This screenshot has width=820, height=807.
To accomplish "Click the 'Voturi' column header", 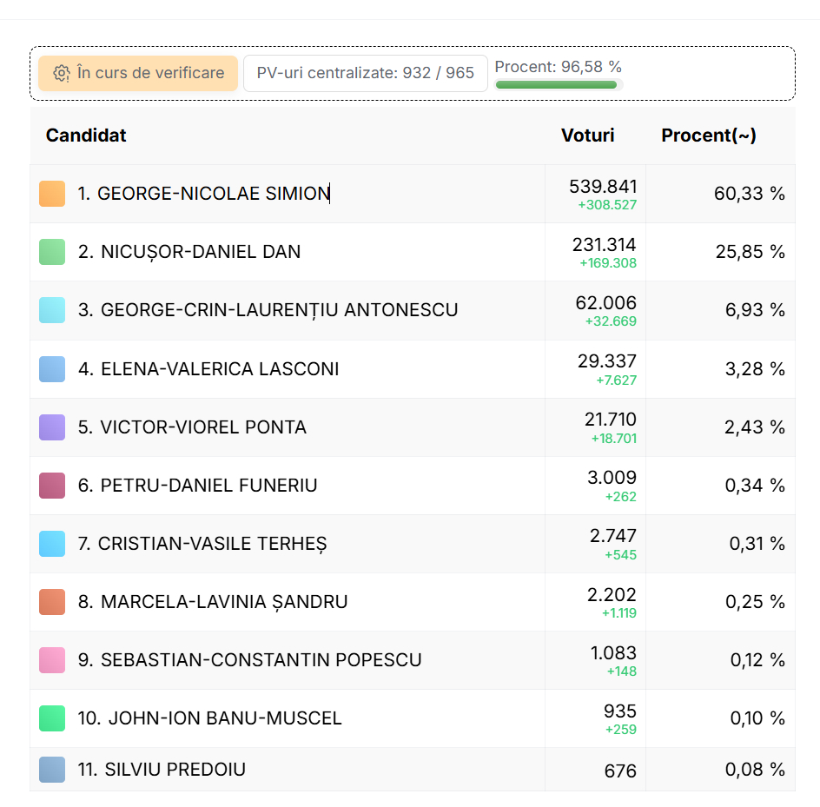I will coord(587,136).
